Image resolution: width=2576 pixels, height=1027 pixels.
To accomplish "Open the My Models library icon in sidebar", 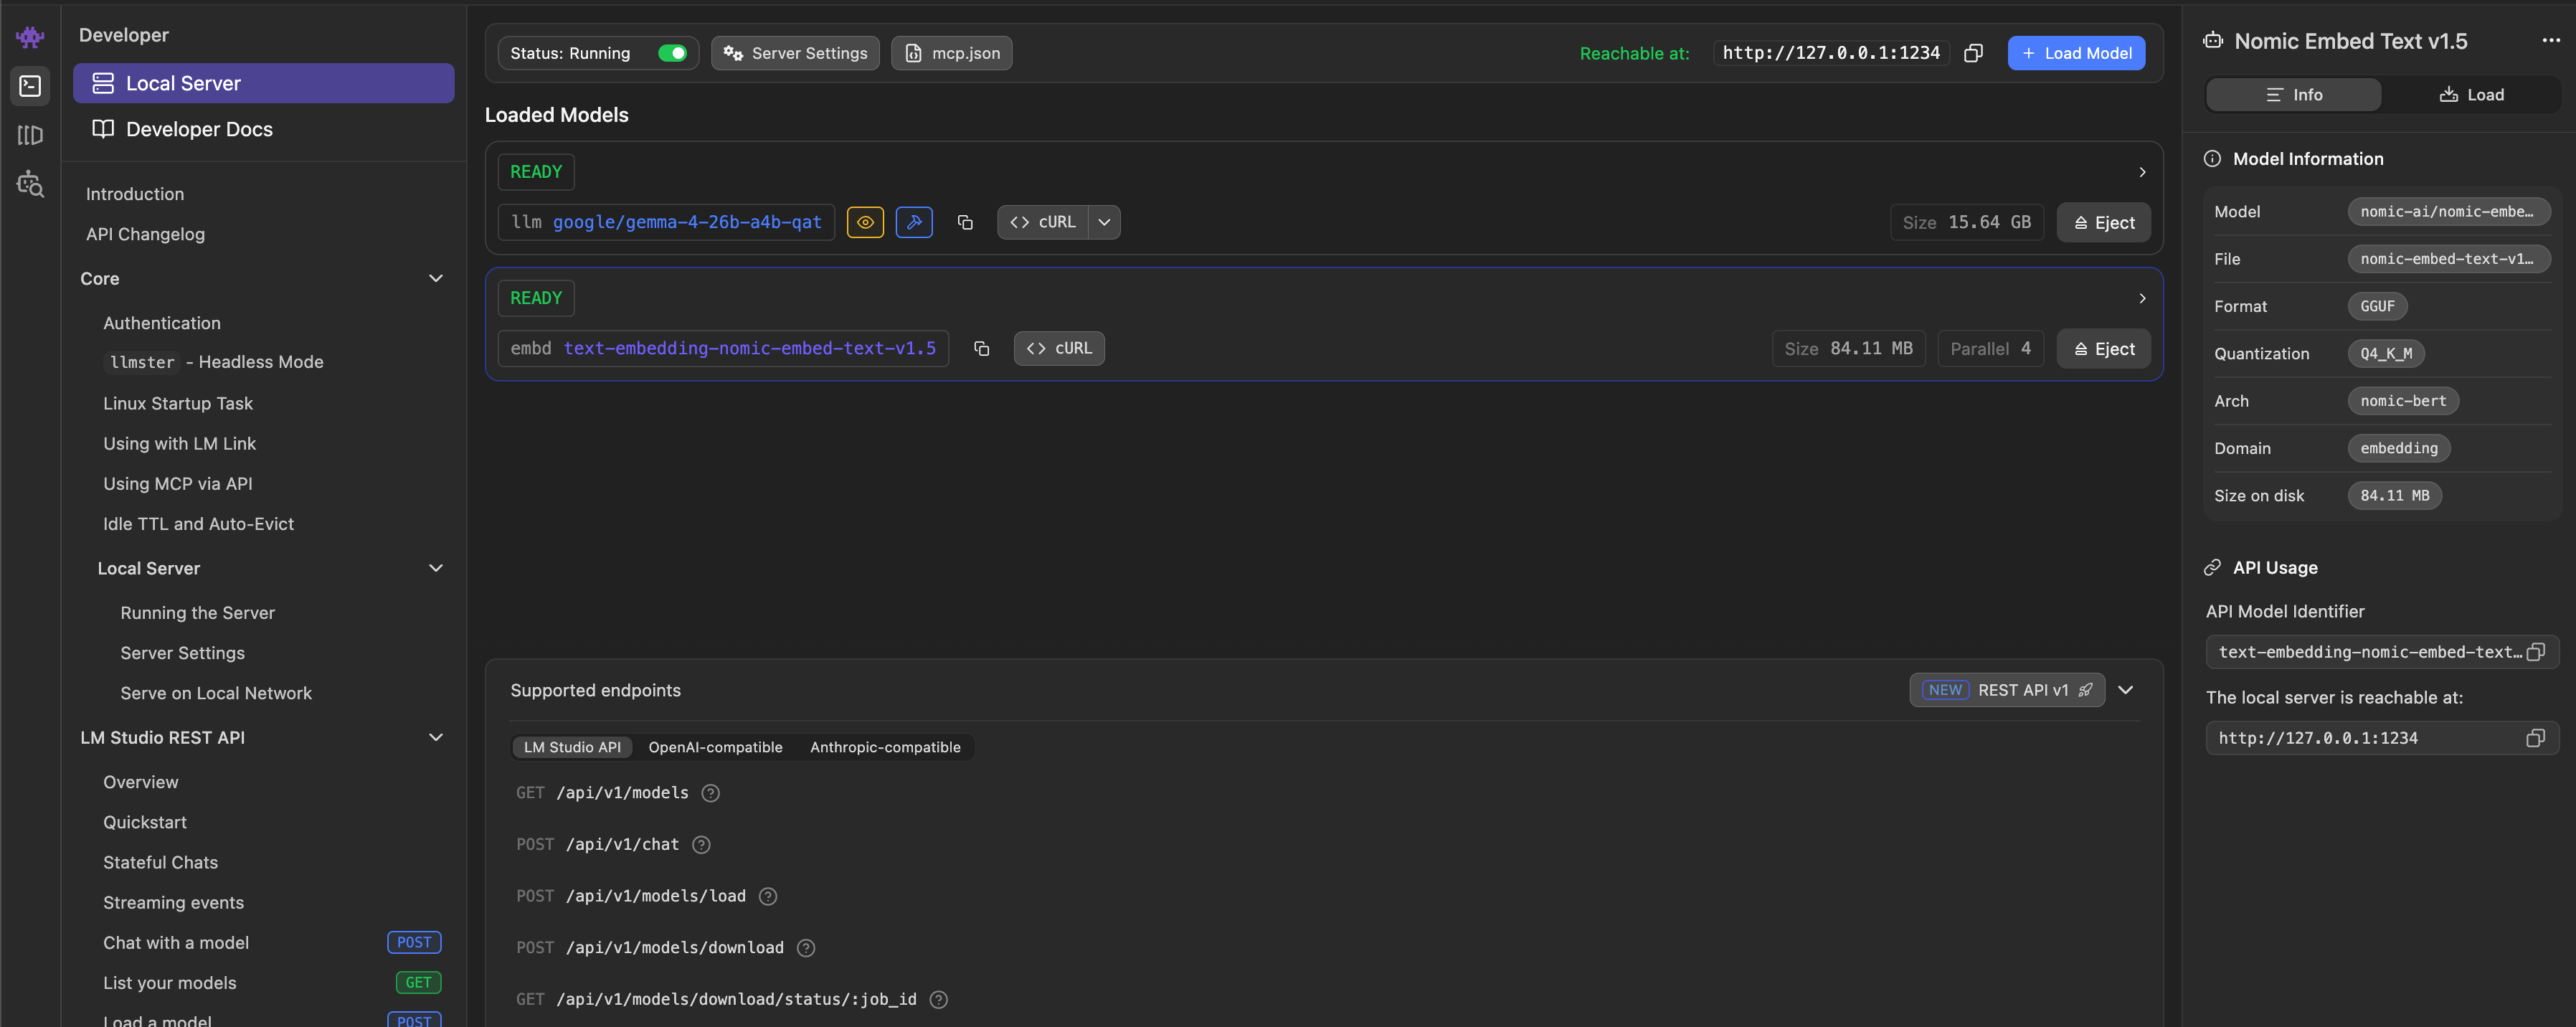I will [30, 135].
